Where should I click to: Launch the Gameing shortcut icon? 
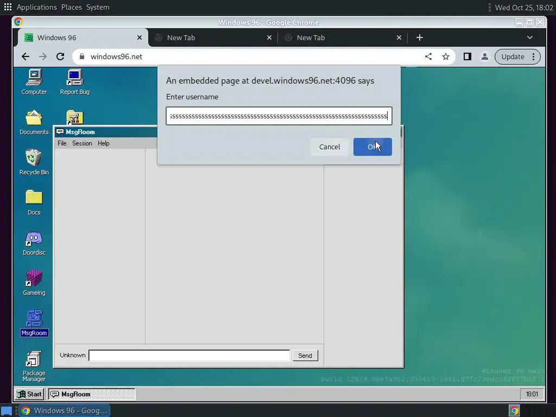[x=34, y=283]
